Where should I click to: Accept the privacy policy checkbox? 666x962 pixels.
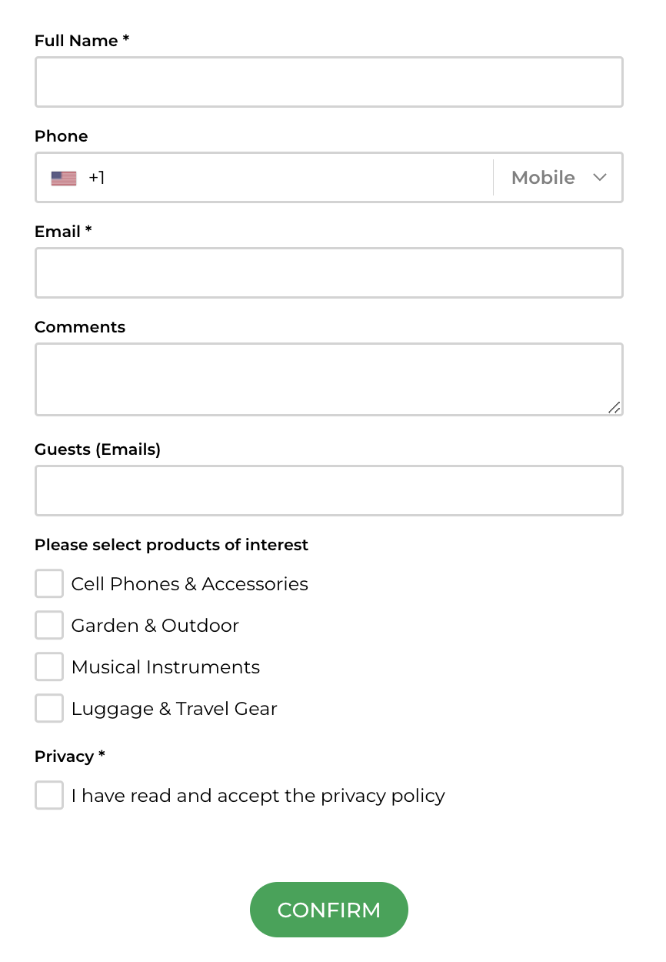pos(49,795)
